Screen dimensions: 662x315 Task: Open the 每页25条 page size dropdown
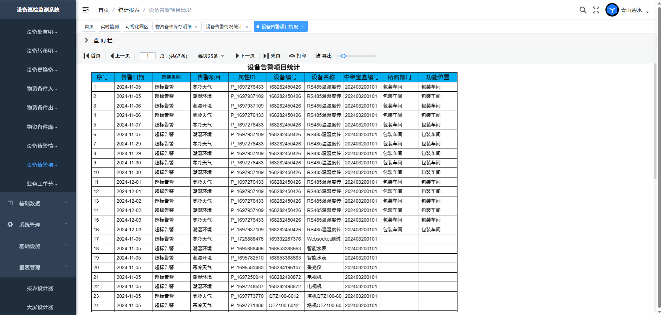click(x=211, y=56)
